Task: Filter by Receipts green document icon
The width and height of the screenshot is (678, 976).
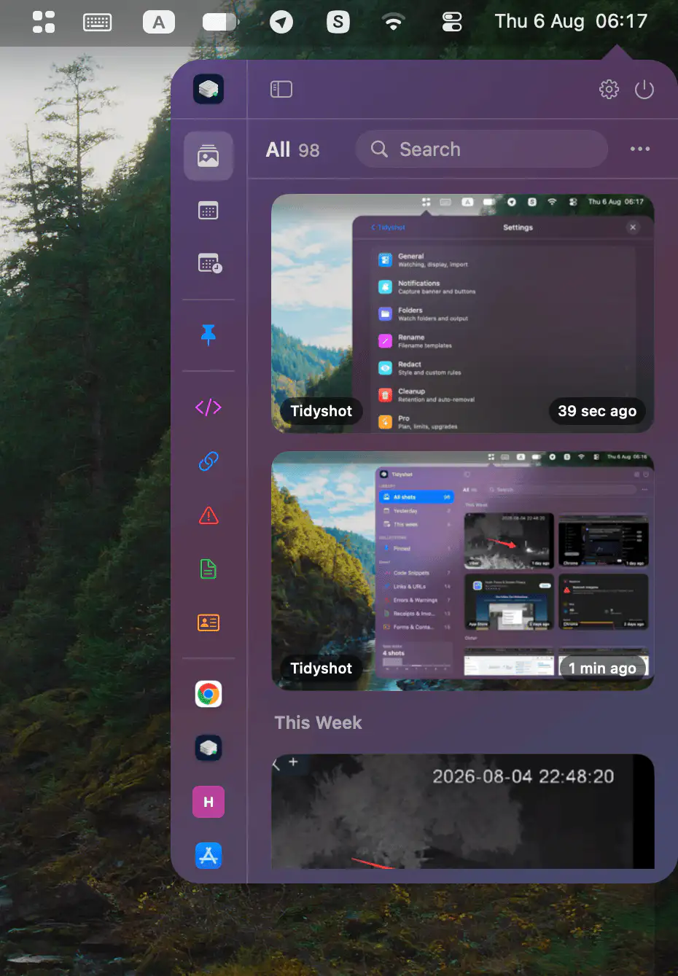Action: click(x=209, y=569)
